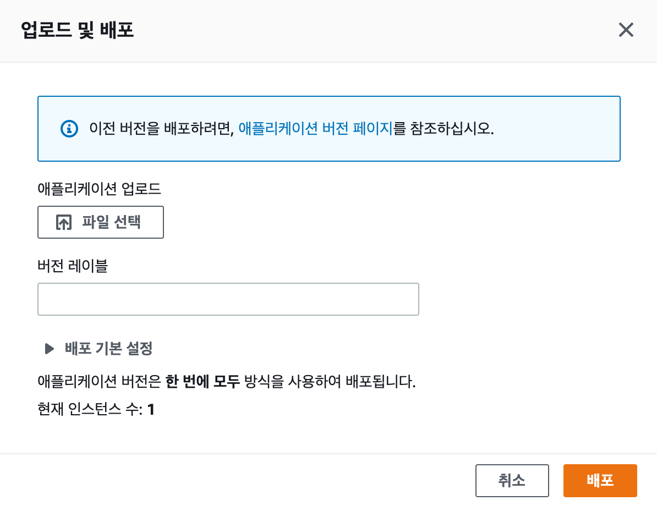The width and height of the screenshot is (657, 506).
Task: Click the 배포 기본 설정 section label
Action: [x=108, y=348]
